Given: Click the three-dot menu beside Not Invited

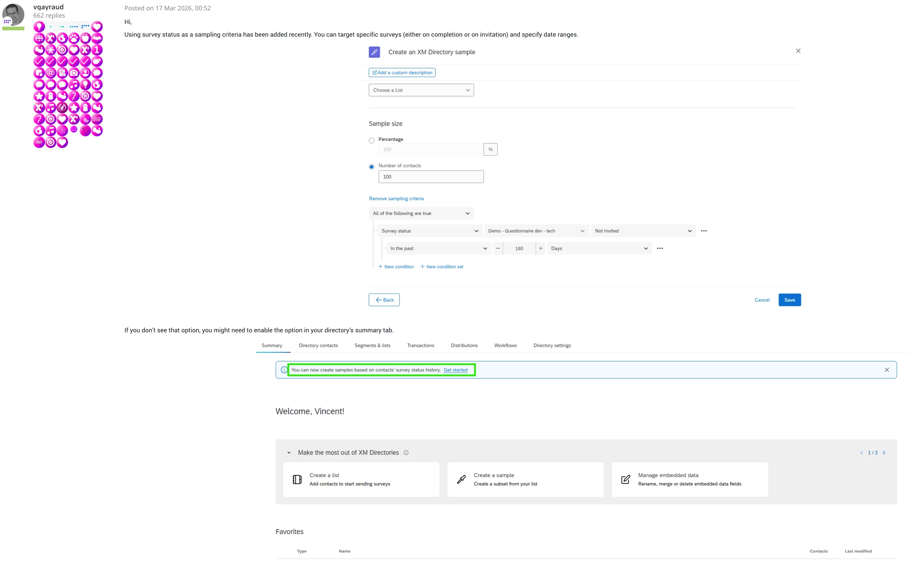Looking at the screenshot, I should point(704,231).
